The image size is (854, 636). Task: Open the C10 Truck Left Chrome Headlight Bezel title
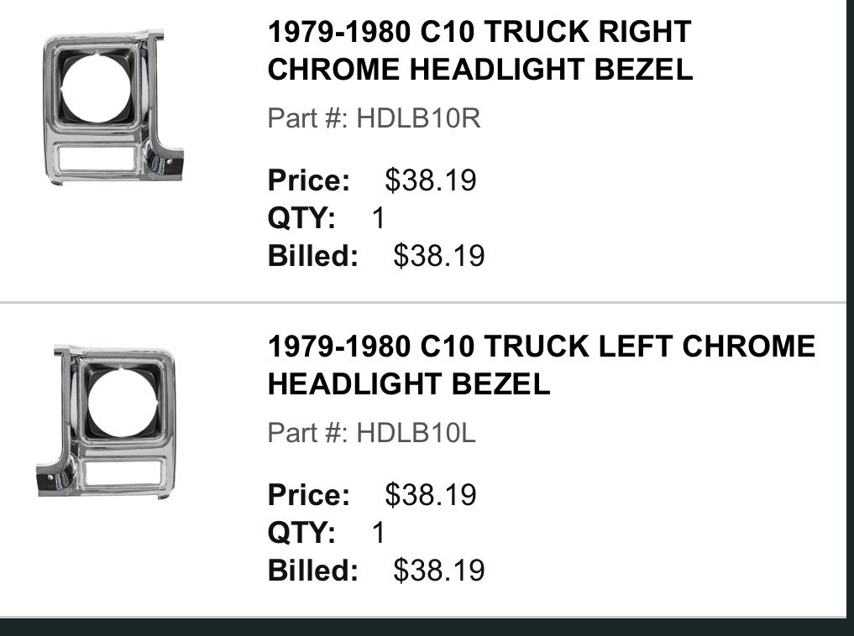coord(541,365)
